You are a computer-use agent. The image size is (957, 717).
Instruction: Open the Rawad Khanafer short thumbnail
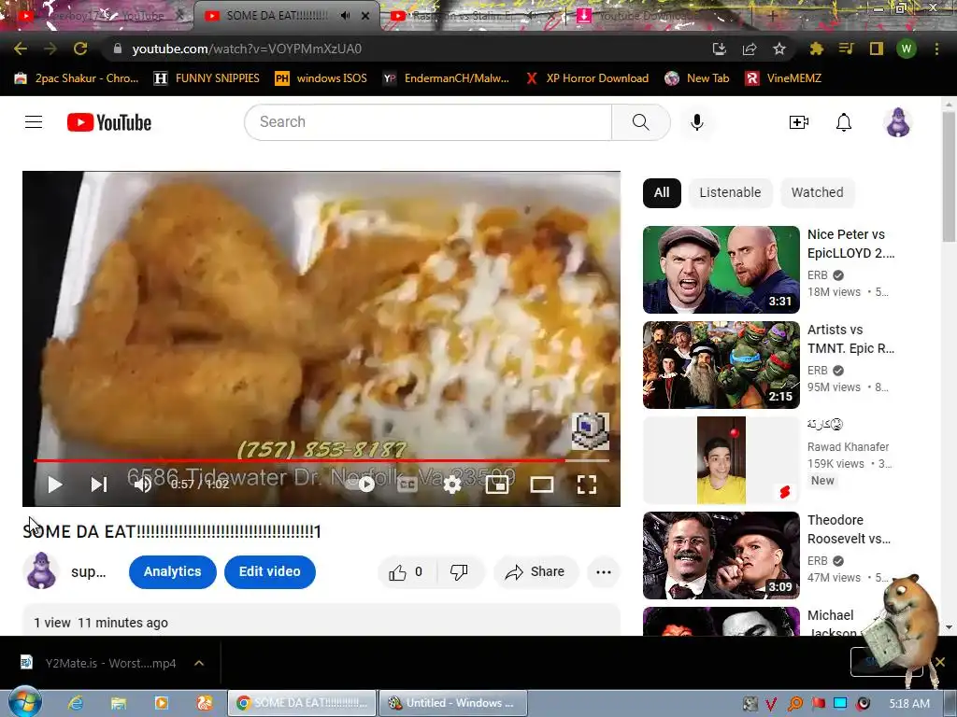click(721, 460)
